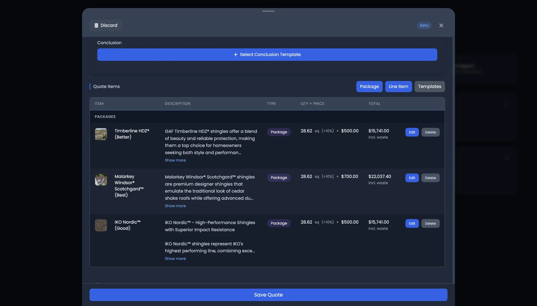The height and width of the screenshot is (306, 537).
Task: Click the ITEM column header
Action: click(x=99, y=104)
